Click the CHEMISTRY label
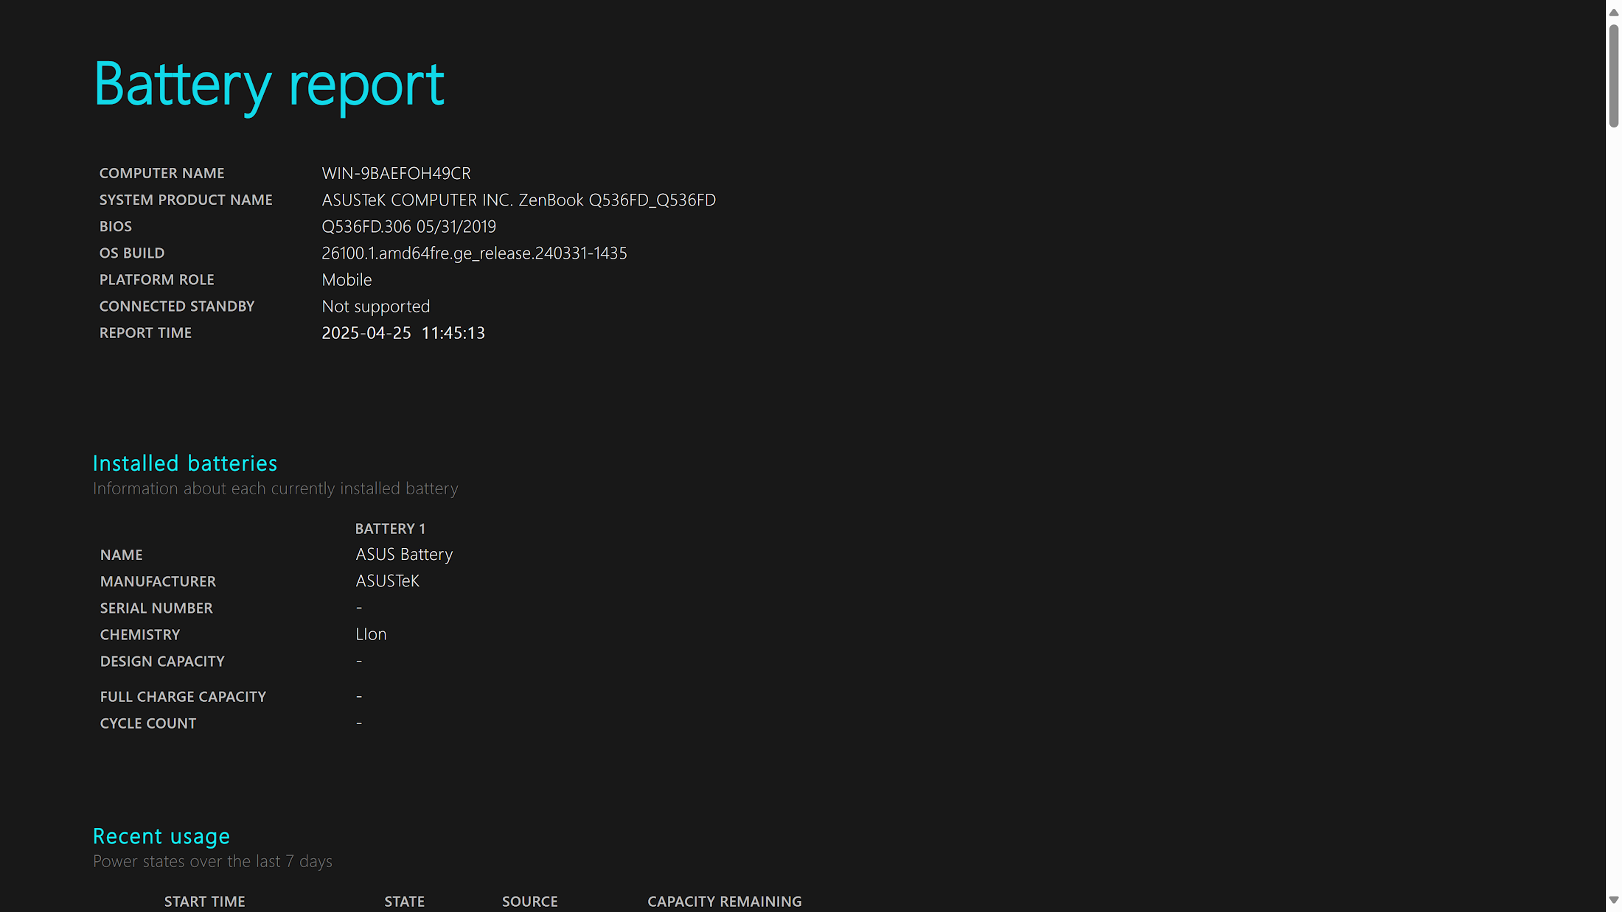1622x912 pixels. [140, 634]
